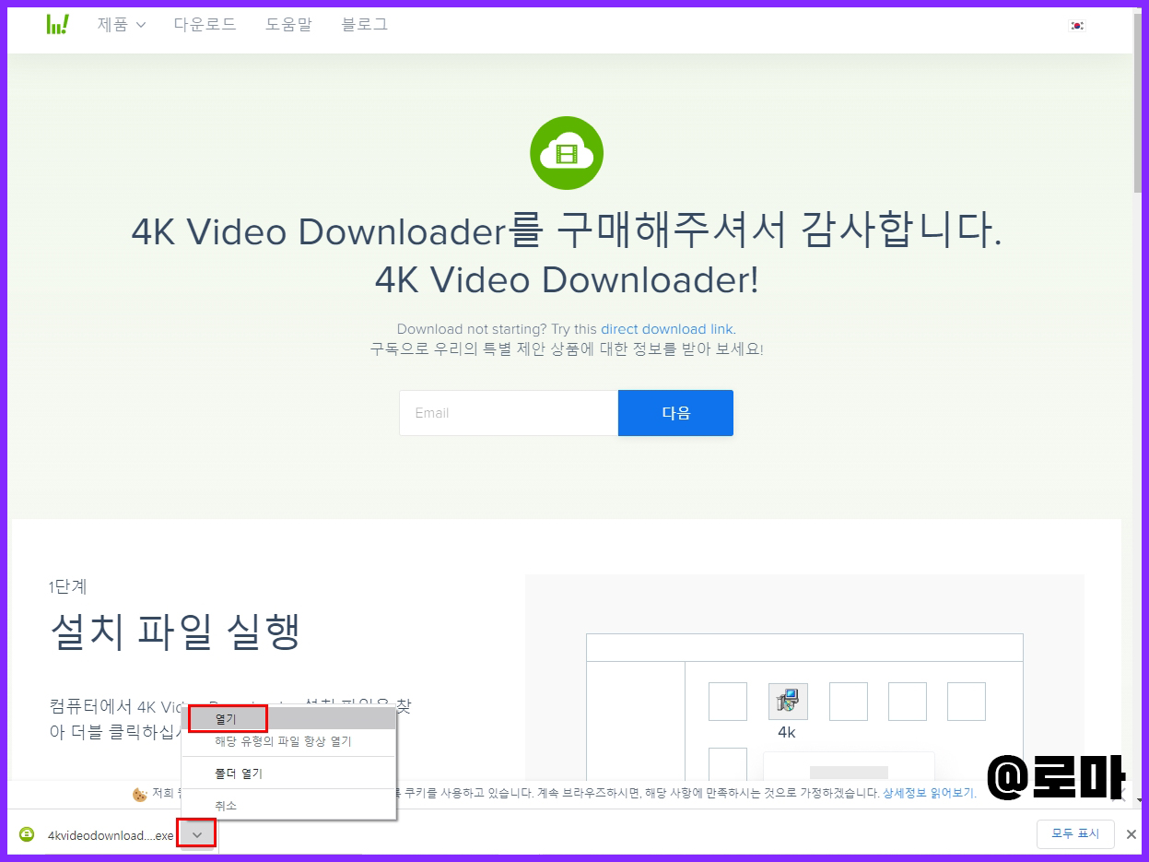Click the 설치 파일 실행 heading
1149x862 pixels.
tap(175, 632)
